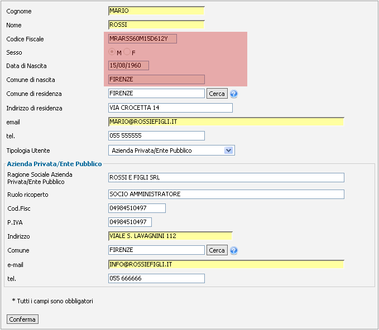Click the company e-mail field INFO@ROSSIEFIGLI.IT
The height and width of the screenshot is (330, 379).
[x=226, y=264]
